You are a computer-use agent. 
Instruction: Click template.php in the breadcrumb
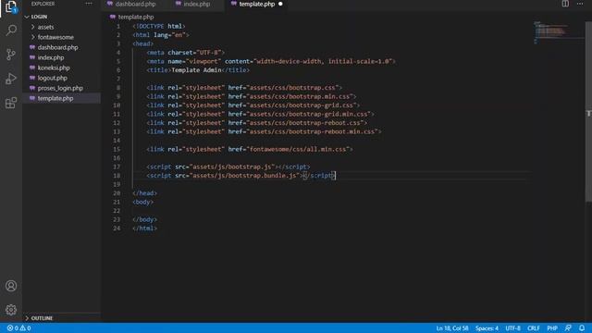(136, 17)
